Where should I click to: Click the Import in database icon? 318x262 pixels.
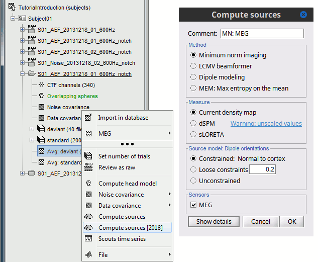(88, 118)
